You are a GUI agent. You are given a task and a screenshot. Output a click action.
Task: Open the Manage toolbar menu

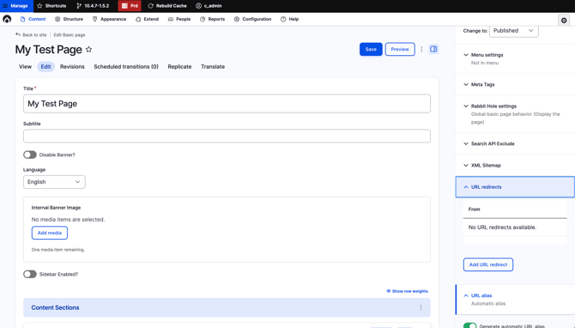coord(15,6)
